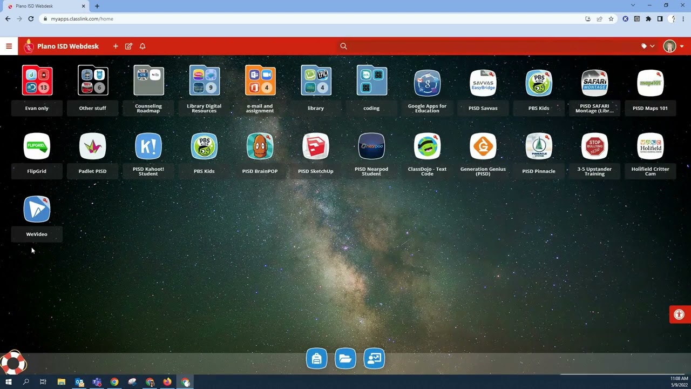Open the e-mail and assignment folder
The height and width of the screenshot is (389, 691).
260,81
